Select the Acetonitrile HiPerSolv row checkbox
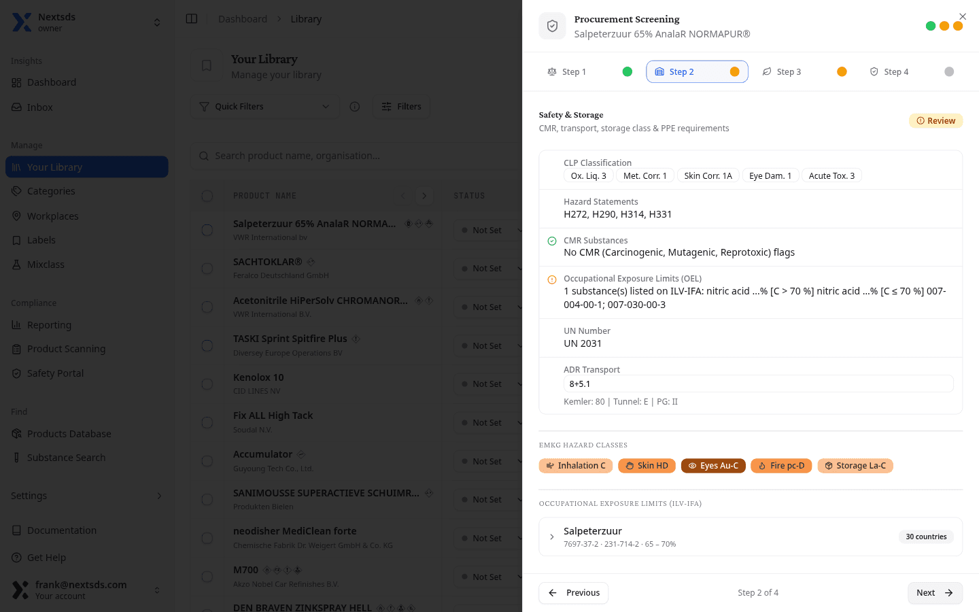Image resolution: width=979 pixels, height=612 pixels. (x=207, y=307)
